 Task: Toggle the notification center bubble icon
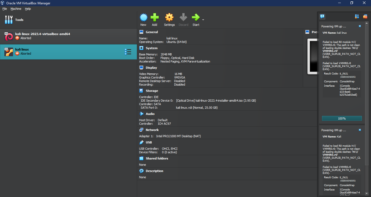tap(322, 16)
